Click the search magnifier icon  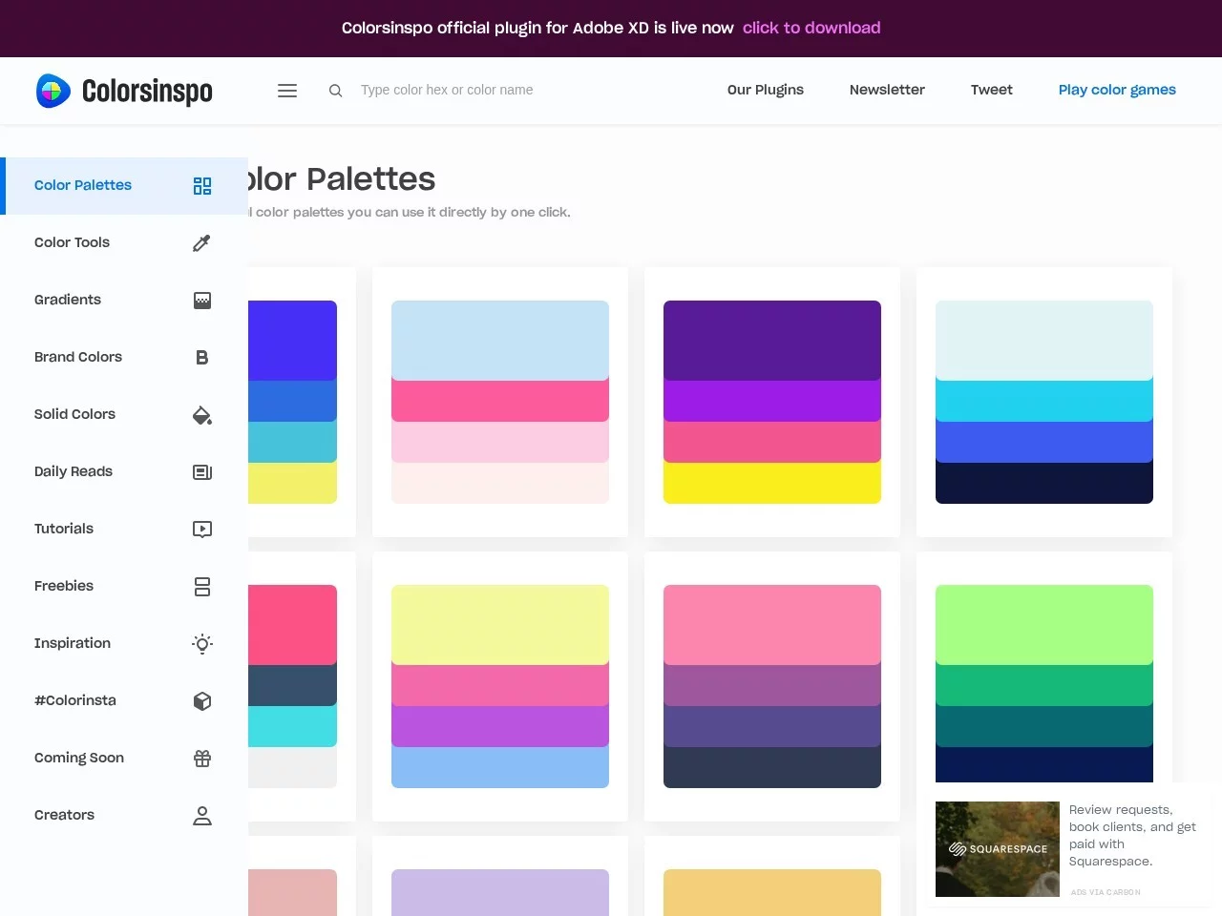tap(335, 90)
